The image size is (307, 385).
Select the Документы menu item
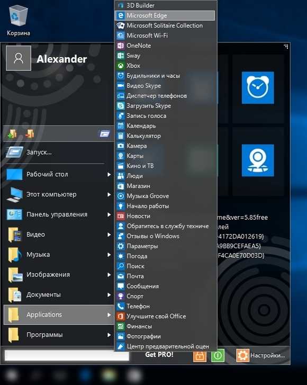point(59,294)
